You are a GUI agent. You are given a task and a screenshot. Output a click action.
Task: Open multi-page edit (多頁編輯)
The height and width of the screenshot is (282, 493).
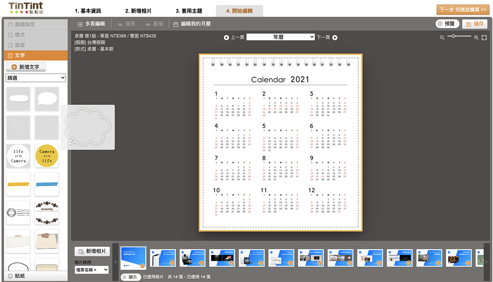pyautogui.click(x=91, y=24)
